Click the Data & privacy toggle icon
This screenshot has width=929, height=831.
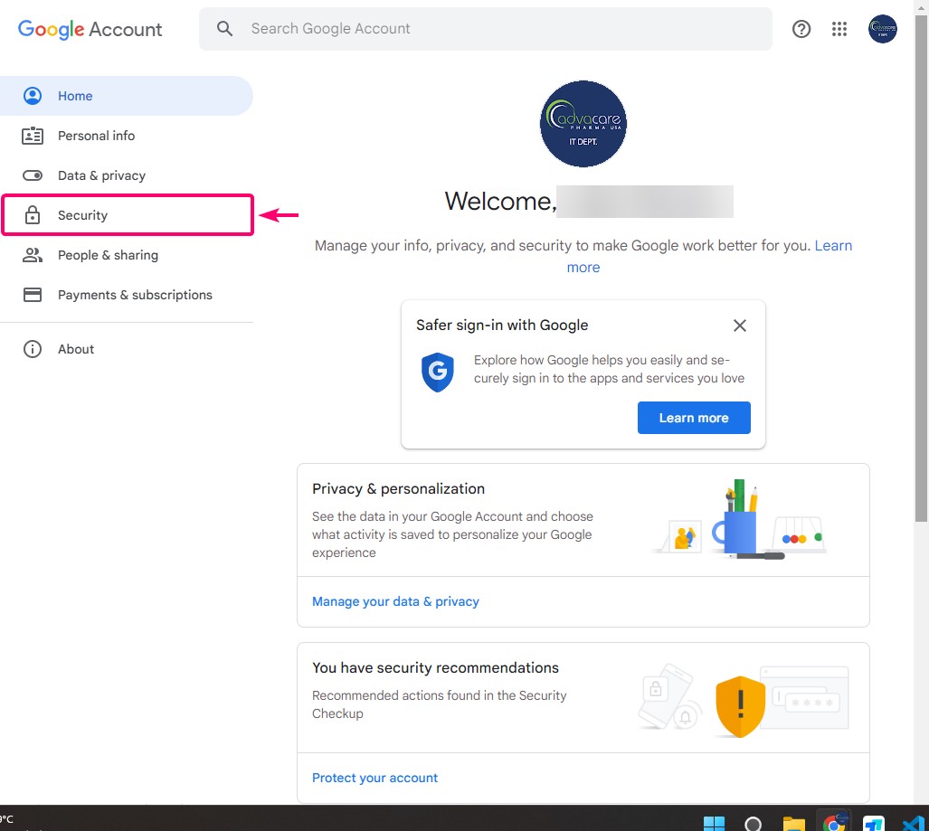[x=33, y=175]
